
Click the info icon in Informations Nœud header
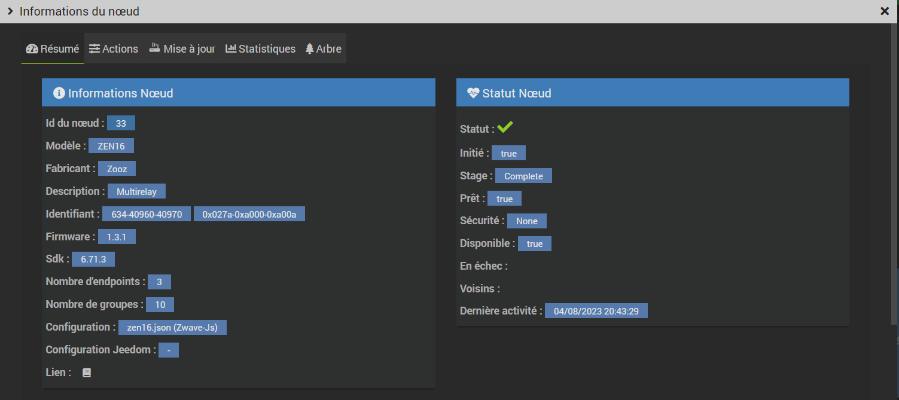[x=59, y=93]
